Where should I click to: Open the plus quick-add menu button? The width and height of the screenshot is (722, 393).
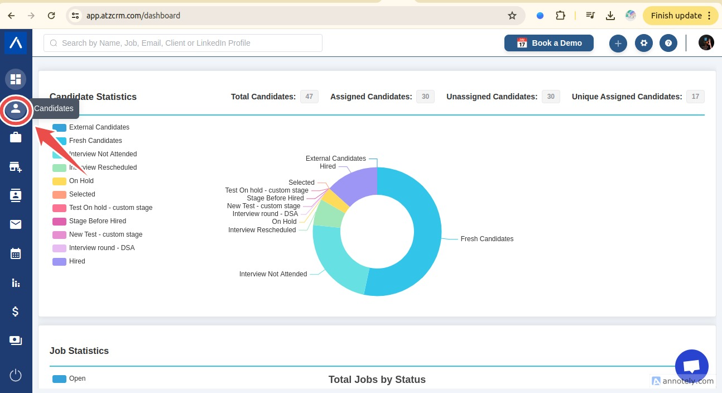point(618,43)
